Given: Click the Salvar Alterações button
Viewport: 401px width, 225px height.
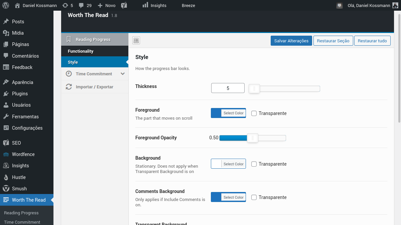Looking at the screenshot, I should (x=291, y=41).
